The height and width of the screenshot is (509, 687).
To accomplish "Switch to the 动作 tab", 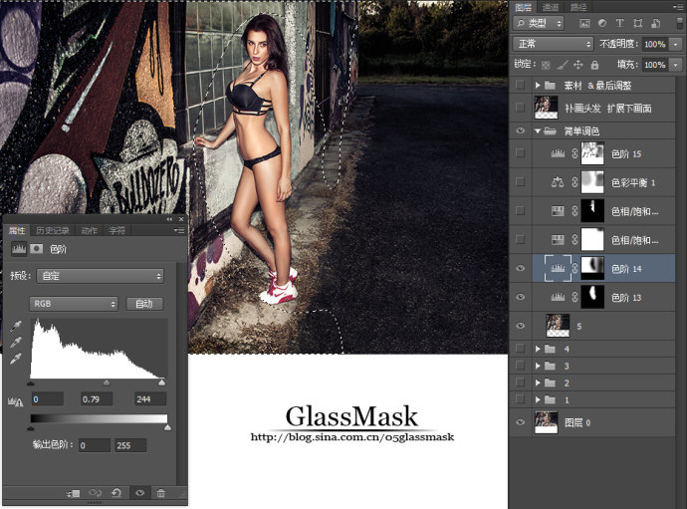I will (89, 230).
